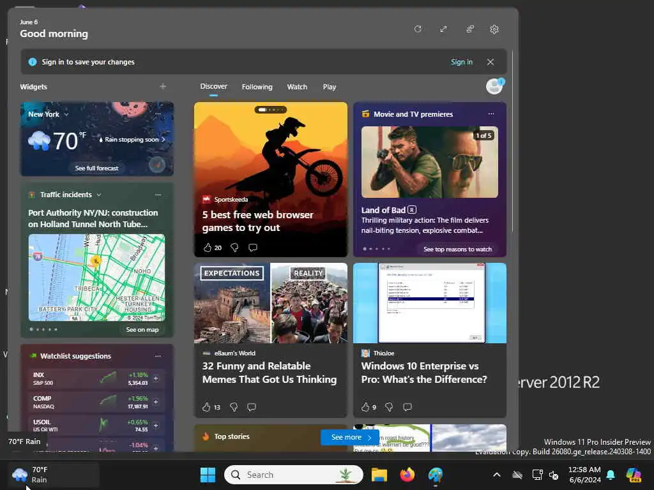
Task: Open the 5 best free web browser games article
Action: tap(258, 221)
